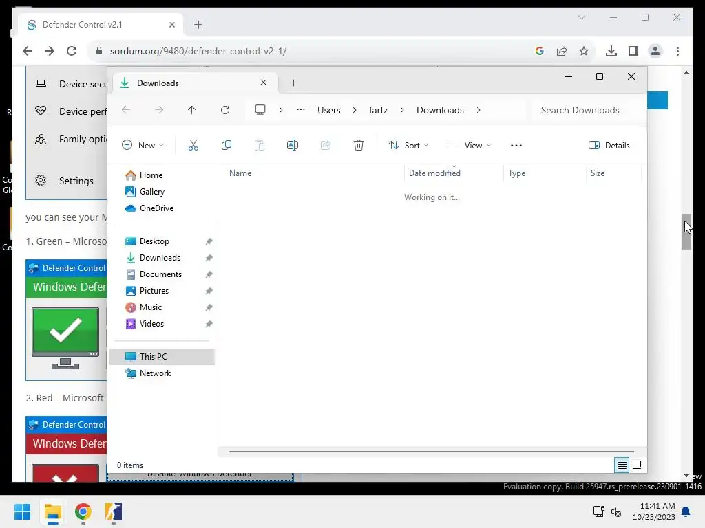The image size is (705, 528).
Task: Open OneDrive in the navigation pane
Action: tap(162, 208)
